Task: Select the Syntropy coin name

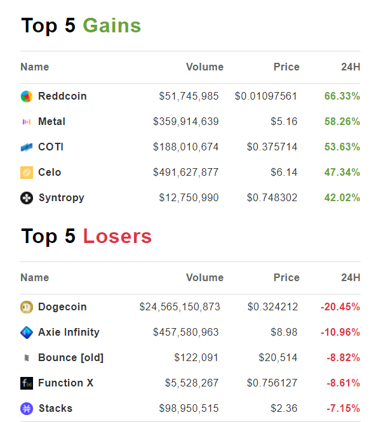Action: pos(62,198)
